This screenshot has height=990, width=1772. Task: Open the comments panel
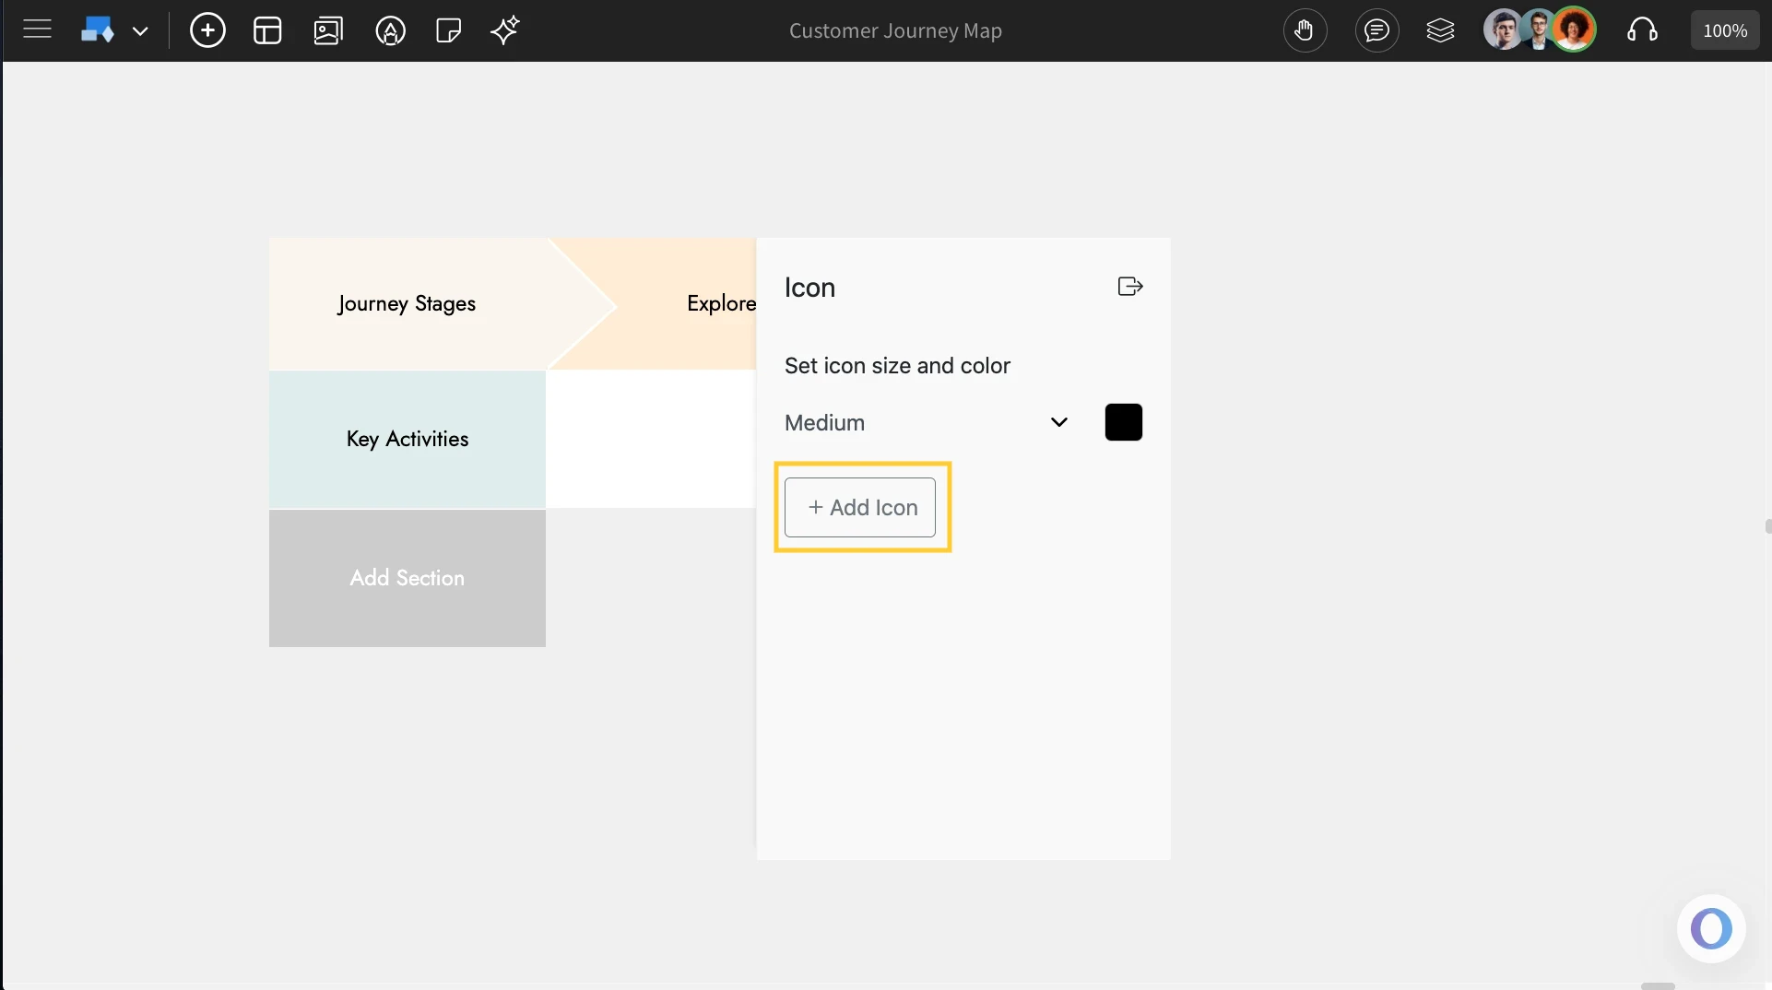1376,30
